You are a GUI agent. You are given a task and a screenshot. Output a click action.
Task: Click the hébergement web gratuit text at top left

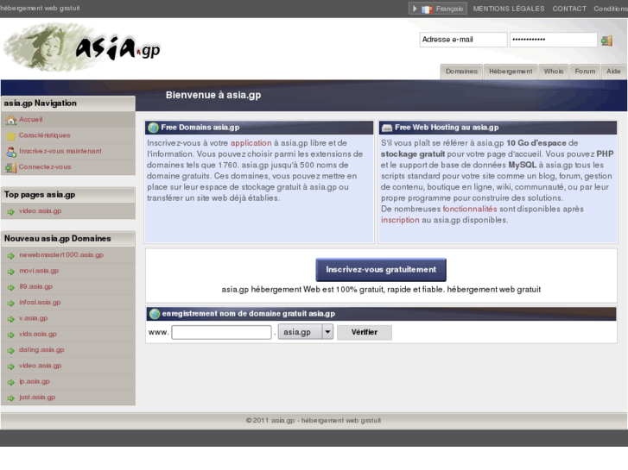[x=40, y=8]
